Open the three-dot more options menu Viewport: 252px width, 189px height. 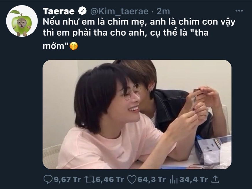(239, 11)
